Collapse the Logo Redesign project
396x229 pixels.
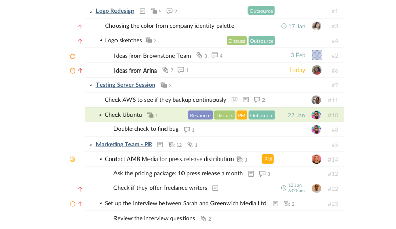90,12
